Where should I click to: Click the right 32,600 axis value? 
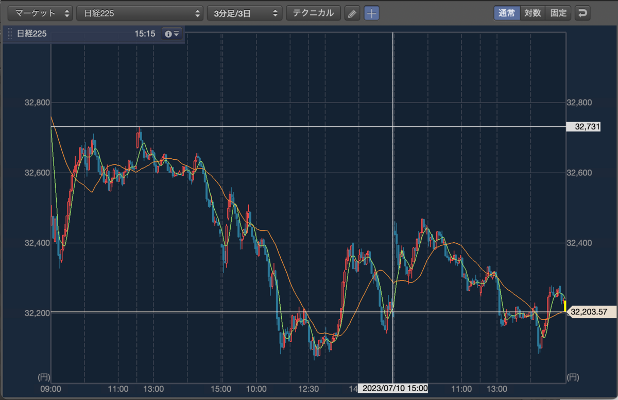click(x=579, y=173)
